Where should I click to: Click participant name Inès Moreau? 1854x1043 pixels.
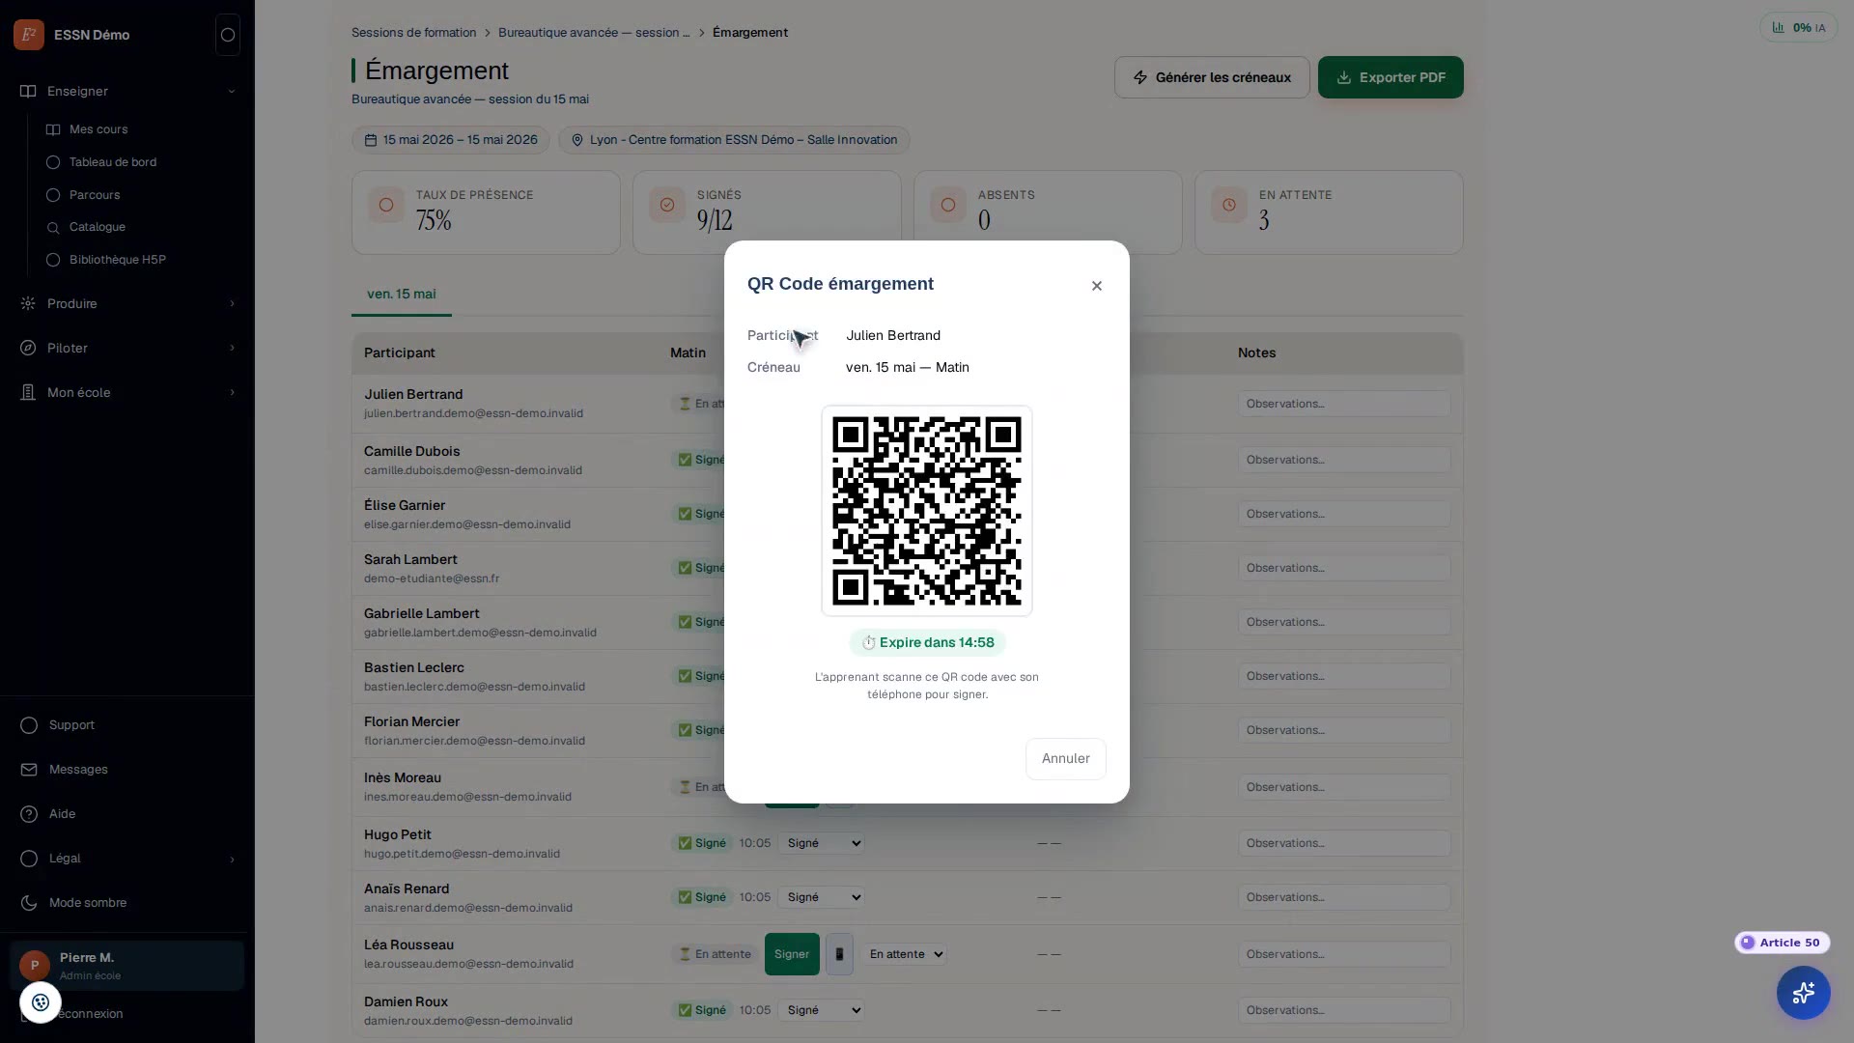tap(403, 777)
